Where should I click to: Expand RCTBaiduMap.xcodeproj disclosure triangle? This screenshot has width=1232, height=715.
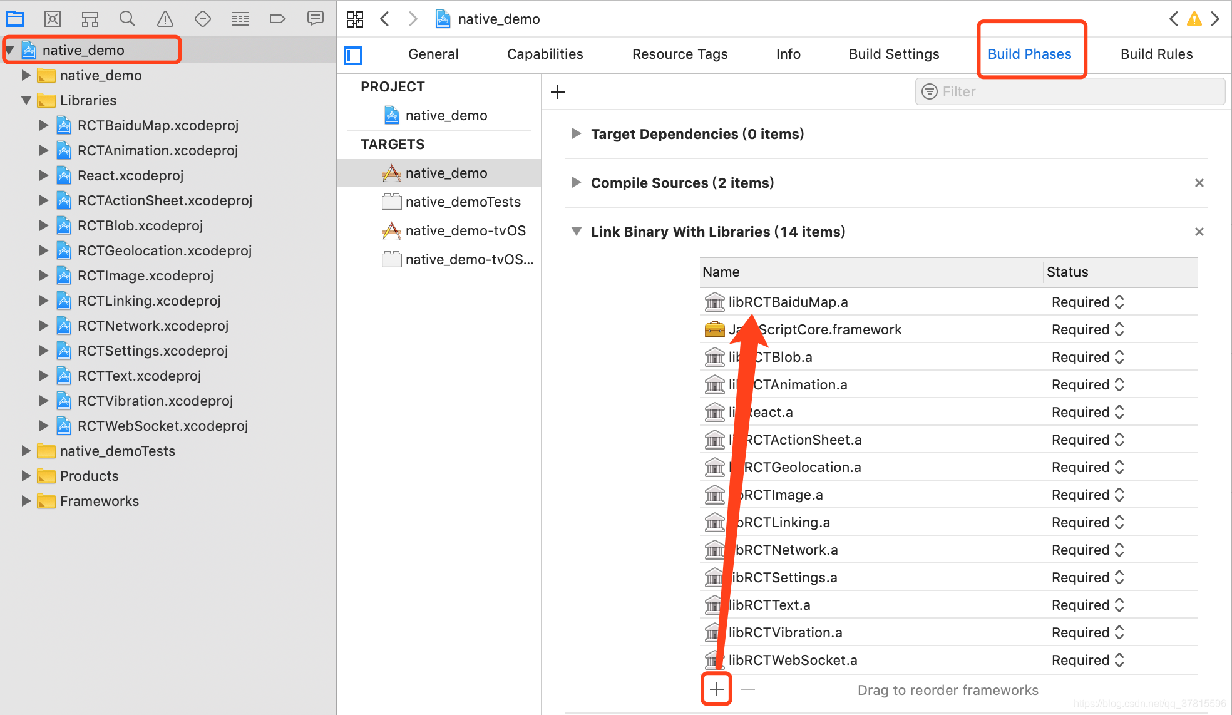coord(43,125)
